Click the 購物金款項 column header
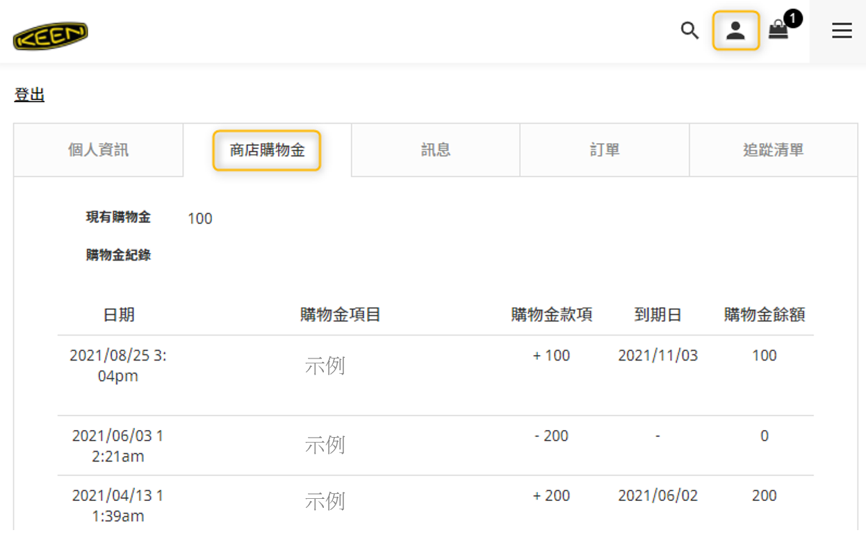 click(551, 315)
